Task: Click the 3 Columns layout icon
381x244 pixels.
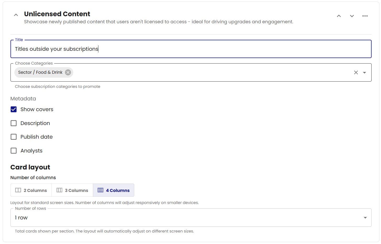Action: 59,190
